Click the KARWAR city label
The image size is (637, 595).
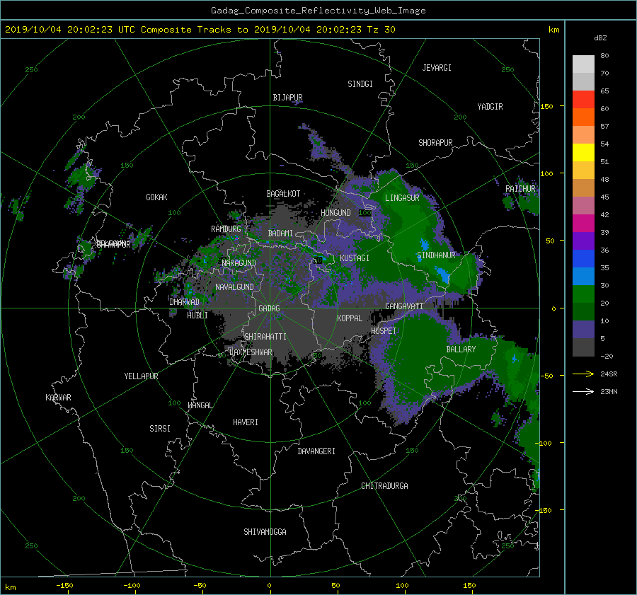pyautogui.click(x=58, y=398)
